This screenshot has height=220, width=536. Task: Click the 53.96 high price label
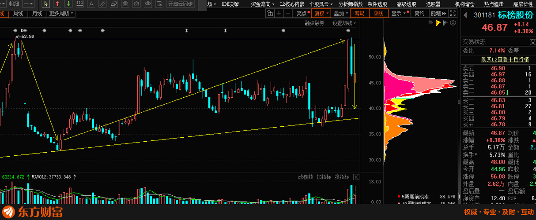pyautogui.click(x=27, y=36)
